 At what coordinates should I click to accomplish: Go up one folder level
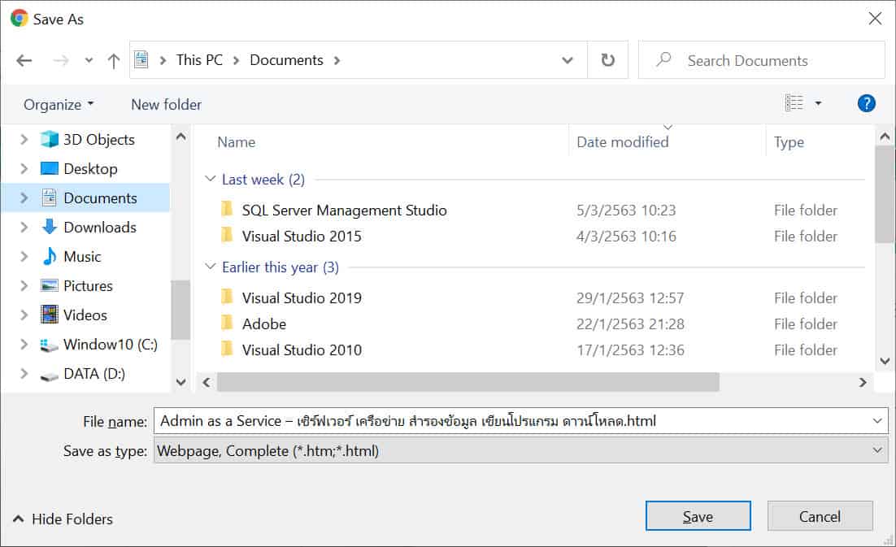(x=114, y=60)
